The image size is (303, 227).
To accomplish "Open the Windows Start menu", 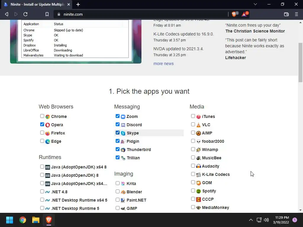I will pyautogui.click(x=9, y=220).
